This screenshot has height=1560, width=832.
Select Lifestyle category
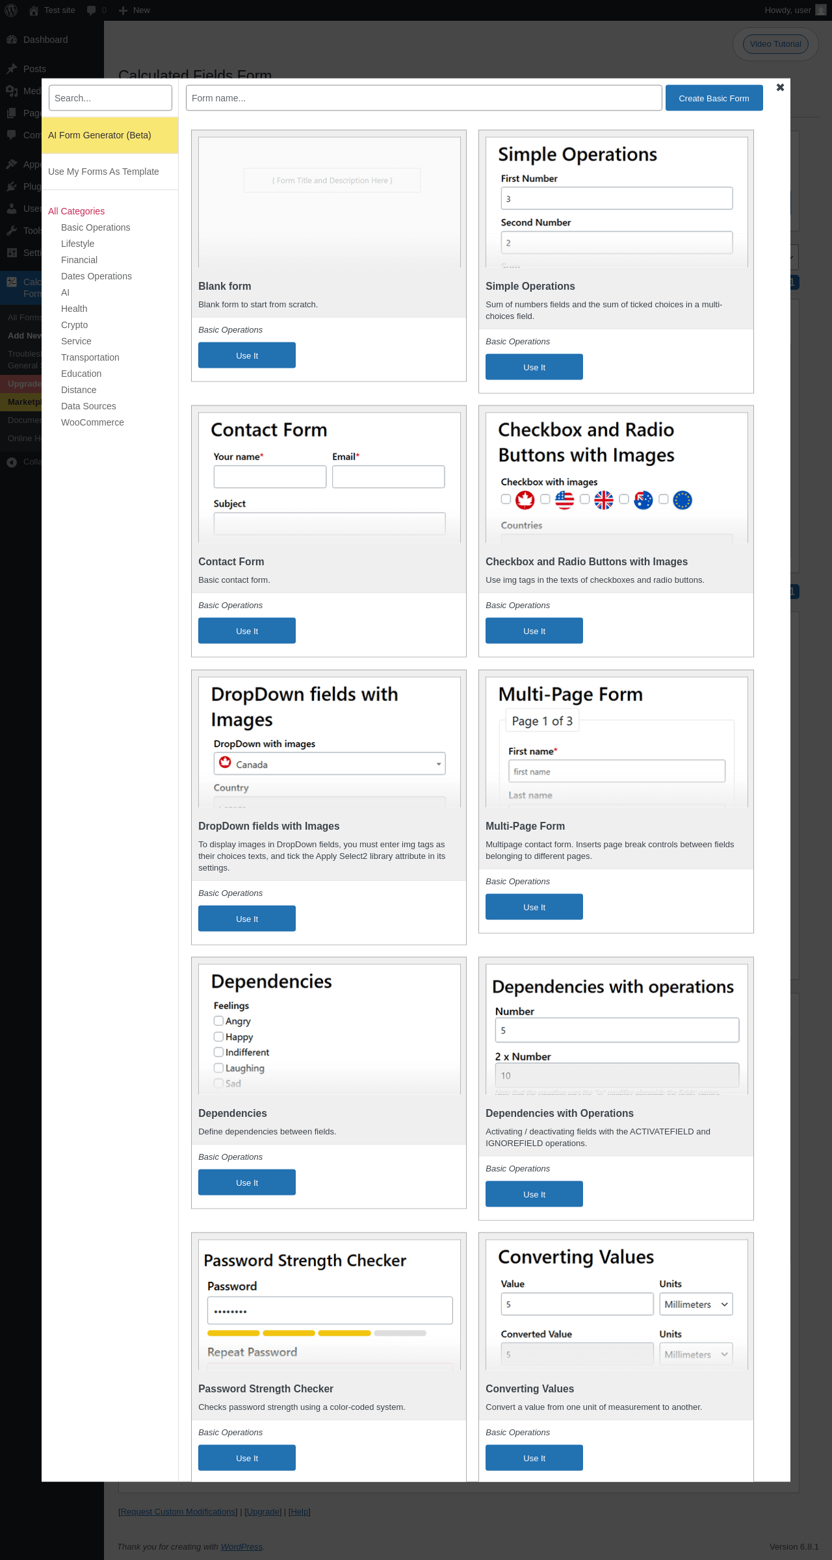coord(77,244)
